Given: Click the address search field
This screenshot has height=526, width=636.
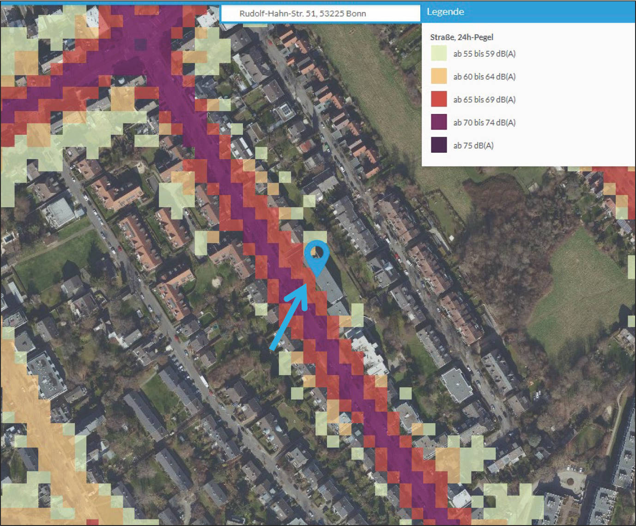Looking at the screenshot, I should 321,13.
